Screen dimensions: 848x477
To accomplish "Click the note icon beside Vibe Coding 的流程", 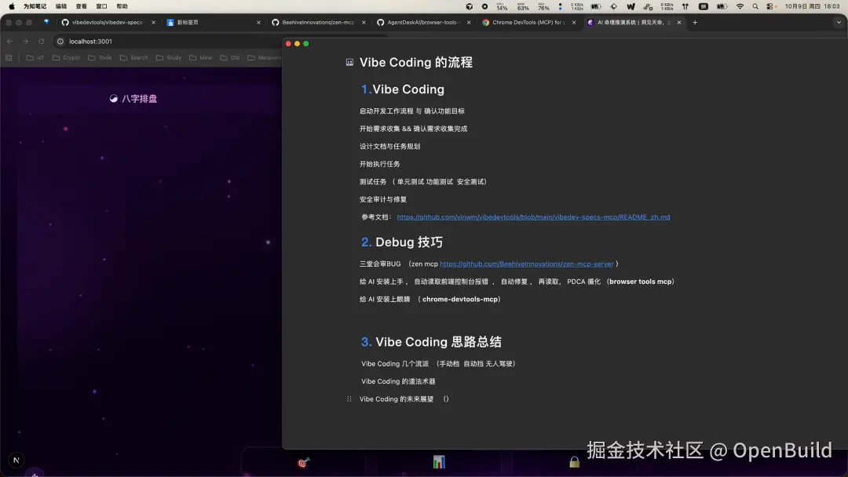I will click(x=350, y=63).
